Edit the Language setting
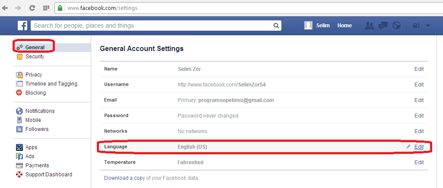 tap(419, 147)
